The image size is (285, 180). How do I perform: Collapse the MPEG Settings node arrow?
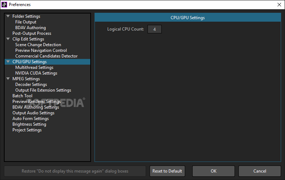click(8, 79)
